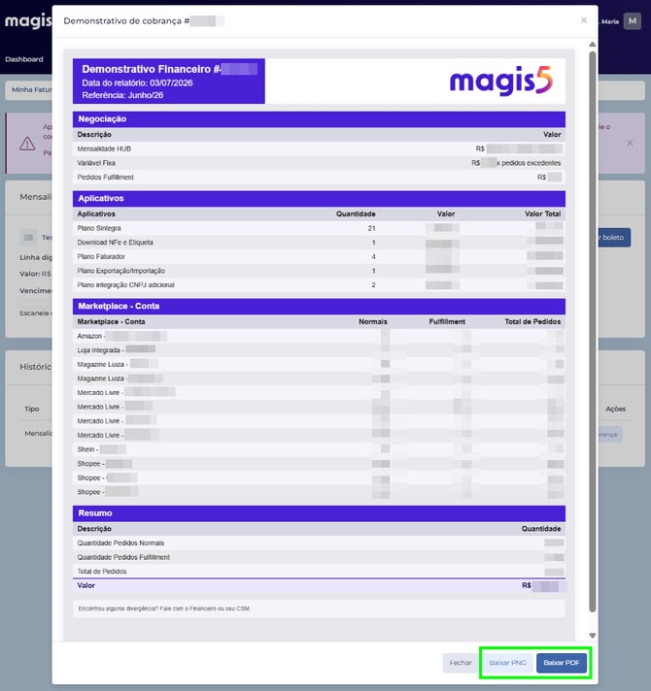Open the Dashboard menu item

click(24, 59)
